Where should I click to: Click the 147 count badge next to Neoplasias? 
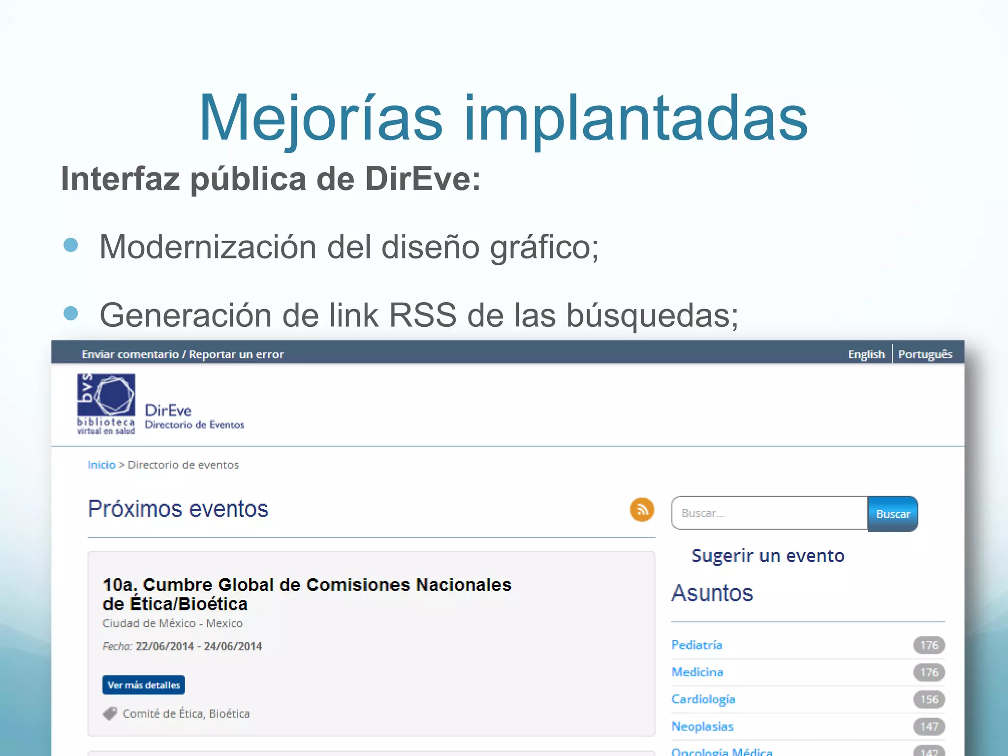(929, 726)
